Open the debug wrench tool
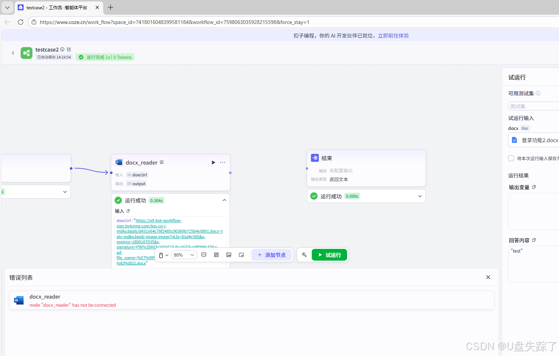The height and width of the screenshot is (356, 559). pyautogui.click(x=304, y=255)
